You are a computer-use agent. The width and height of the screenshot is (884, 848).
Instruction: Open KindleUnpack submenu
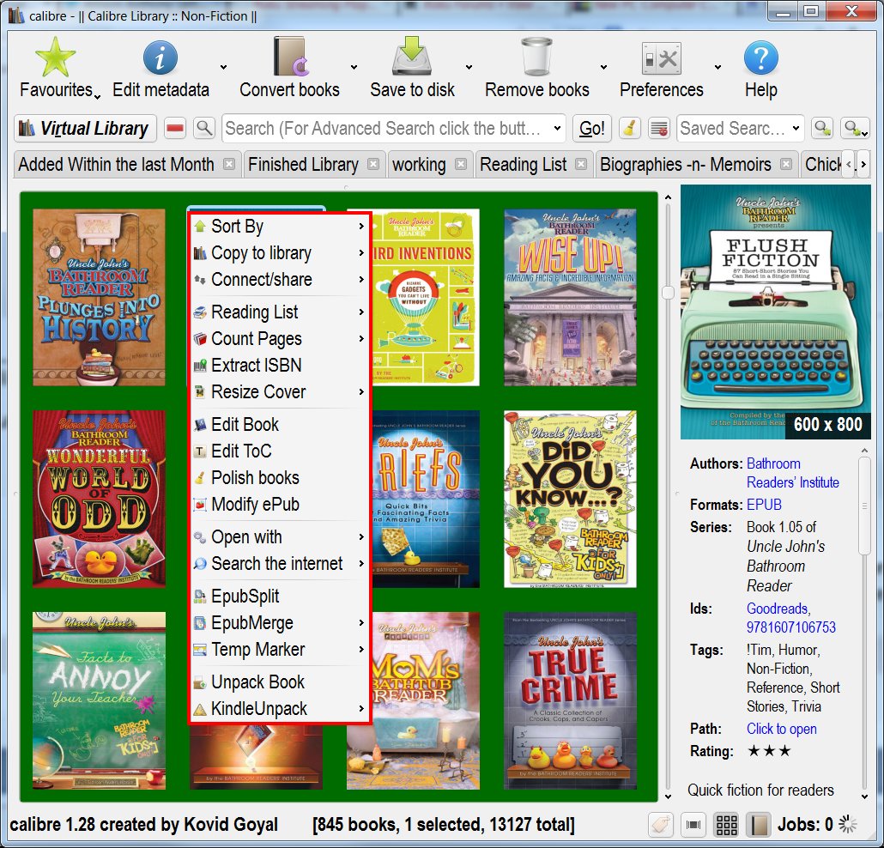click(280, 709)
